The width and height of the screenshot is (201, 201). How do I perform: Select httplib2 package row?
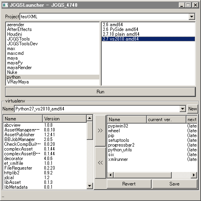[x=45, y=173]
